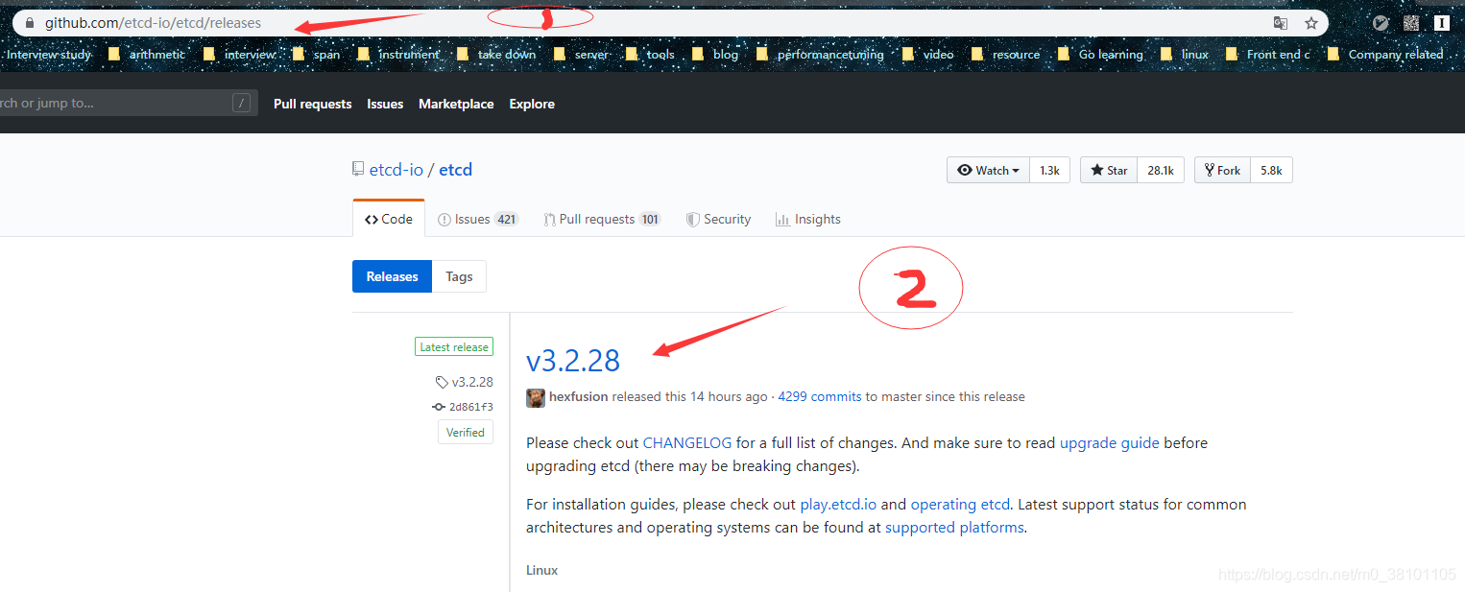Open the 'tools' bookmark folder
The image size is (1465, 592).
(x=650, y=55)
